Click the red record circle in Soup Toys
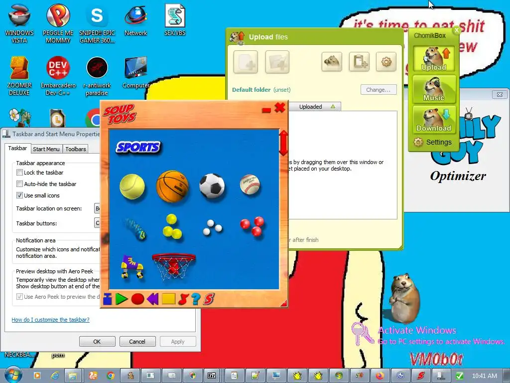The width and height of the screenshot is (510, 383). coord(137,299)
